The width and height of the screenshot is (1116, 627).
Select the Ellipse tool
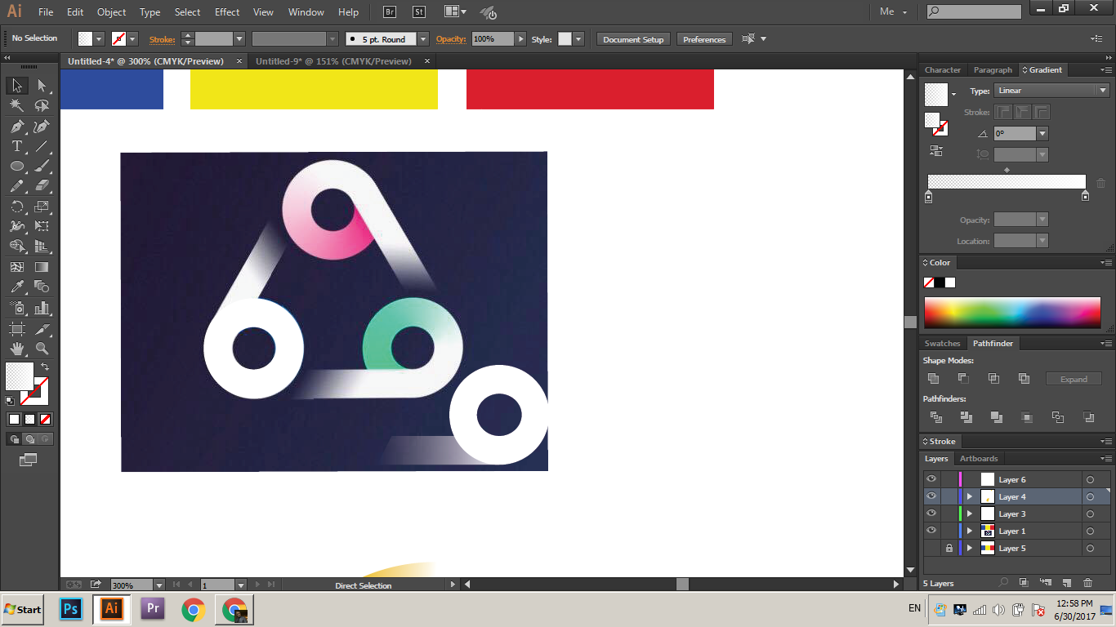point(17,167)
